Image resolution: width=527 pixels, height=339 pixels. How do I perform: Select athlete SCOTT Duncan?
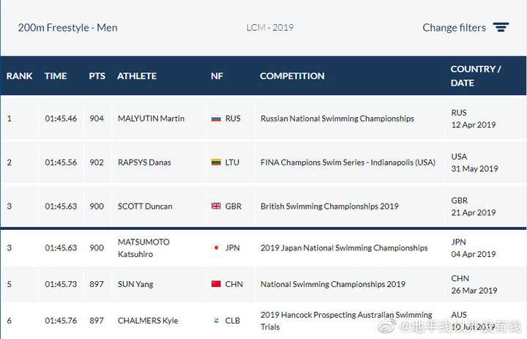[145, 206]
